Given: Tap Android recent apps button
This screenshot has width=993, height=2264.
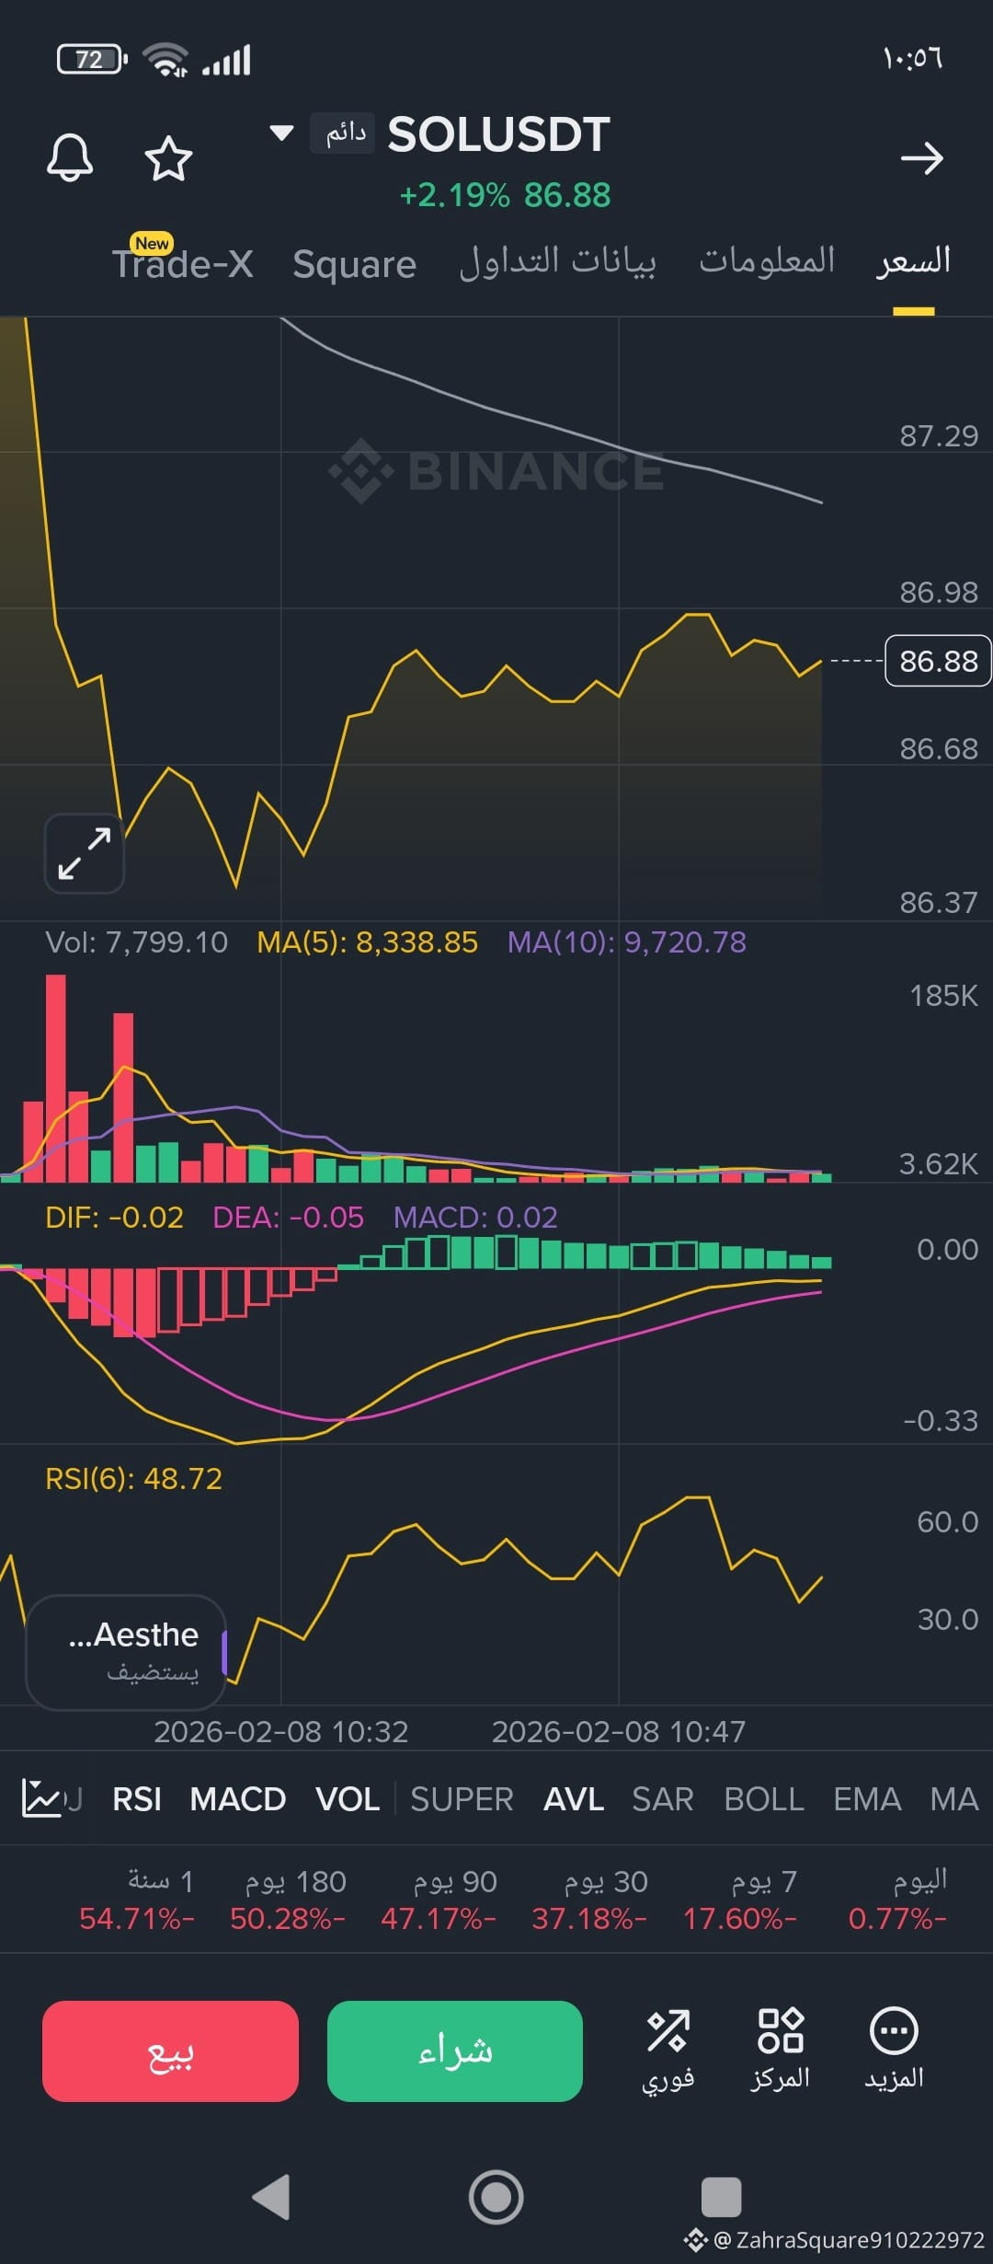Looking at the screenshot, I should click(721, 2198).
